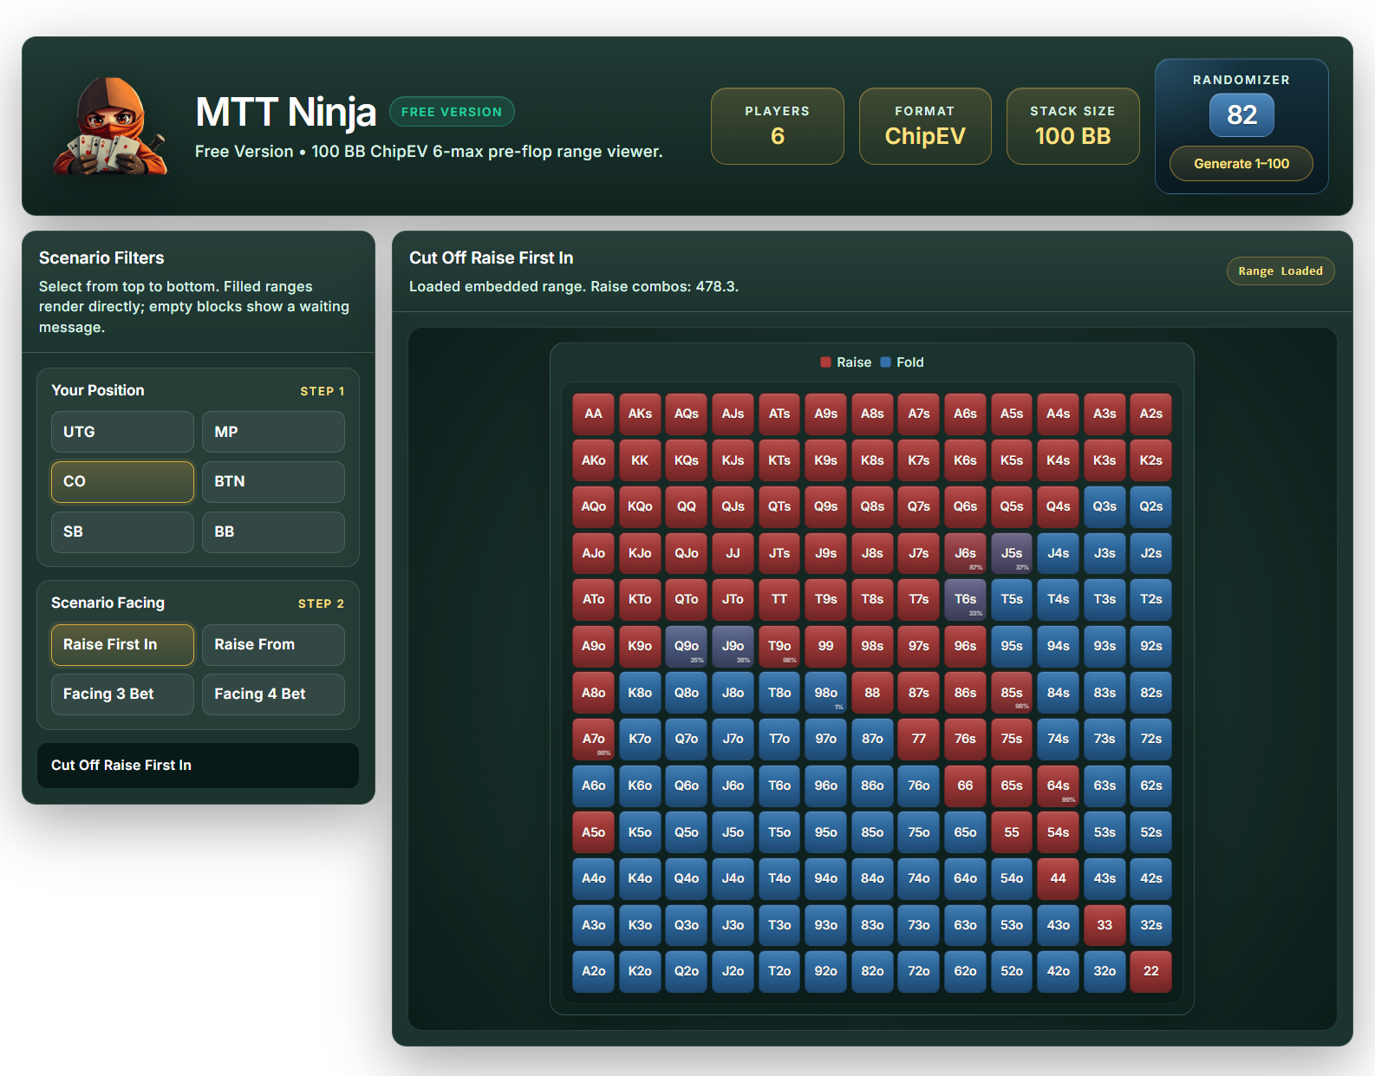Viewport: 1375px width, 1076px height.
Task: Click the T9o hand cell
Action: click(x=779, y=646)
